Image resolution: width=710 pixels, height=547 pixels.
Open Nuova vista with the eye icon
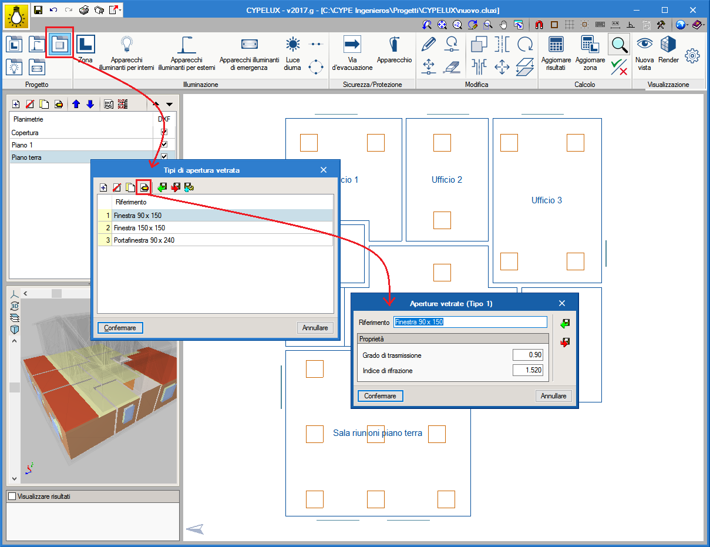click(645, 53)
